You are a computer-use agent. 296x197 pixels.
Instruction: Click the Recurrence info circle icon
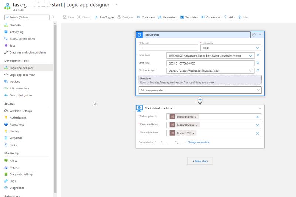pyautogui.click(x=254, y=35)
